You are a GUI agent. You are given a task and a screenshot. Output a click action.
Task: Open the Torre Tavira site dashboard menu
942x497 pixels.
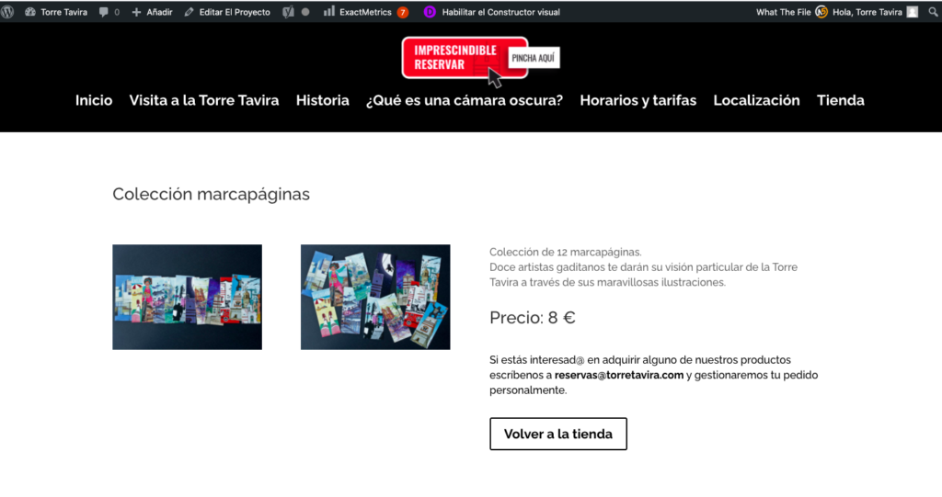click(56, 12)
